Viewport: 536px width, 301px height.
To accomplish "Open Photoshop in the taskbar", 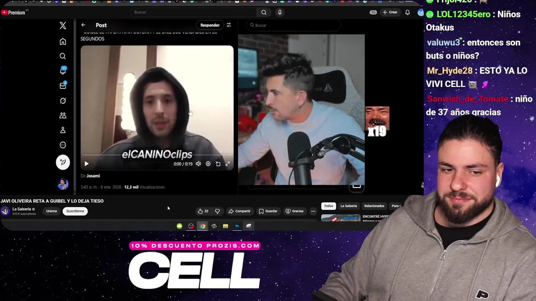I will (x=237, y=226).
